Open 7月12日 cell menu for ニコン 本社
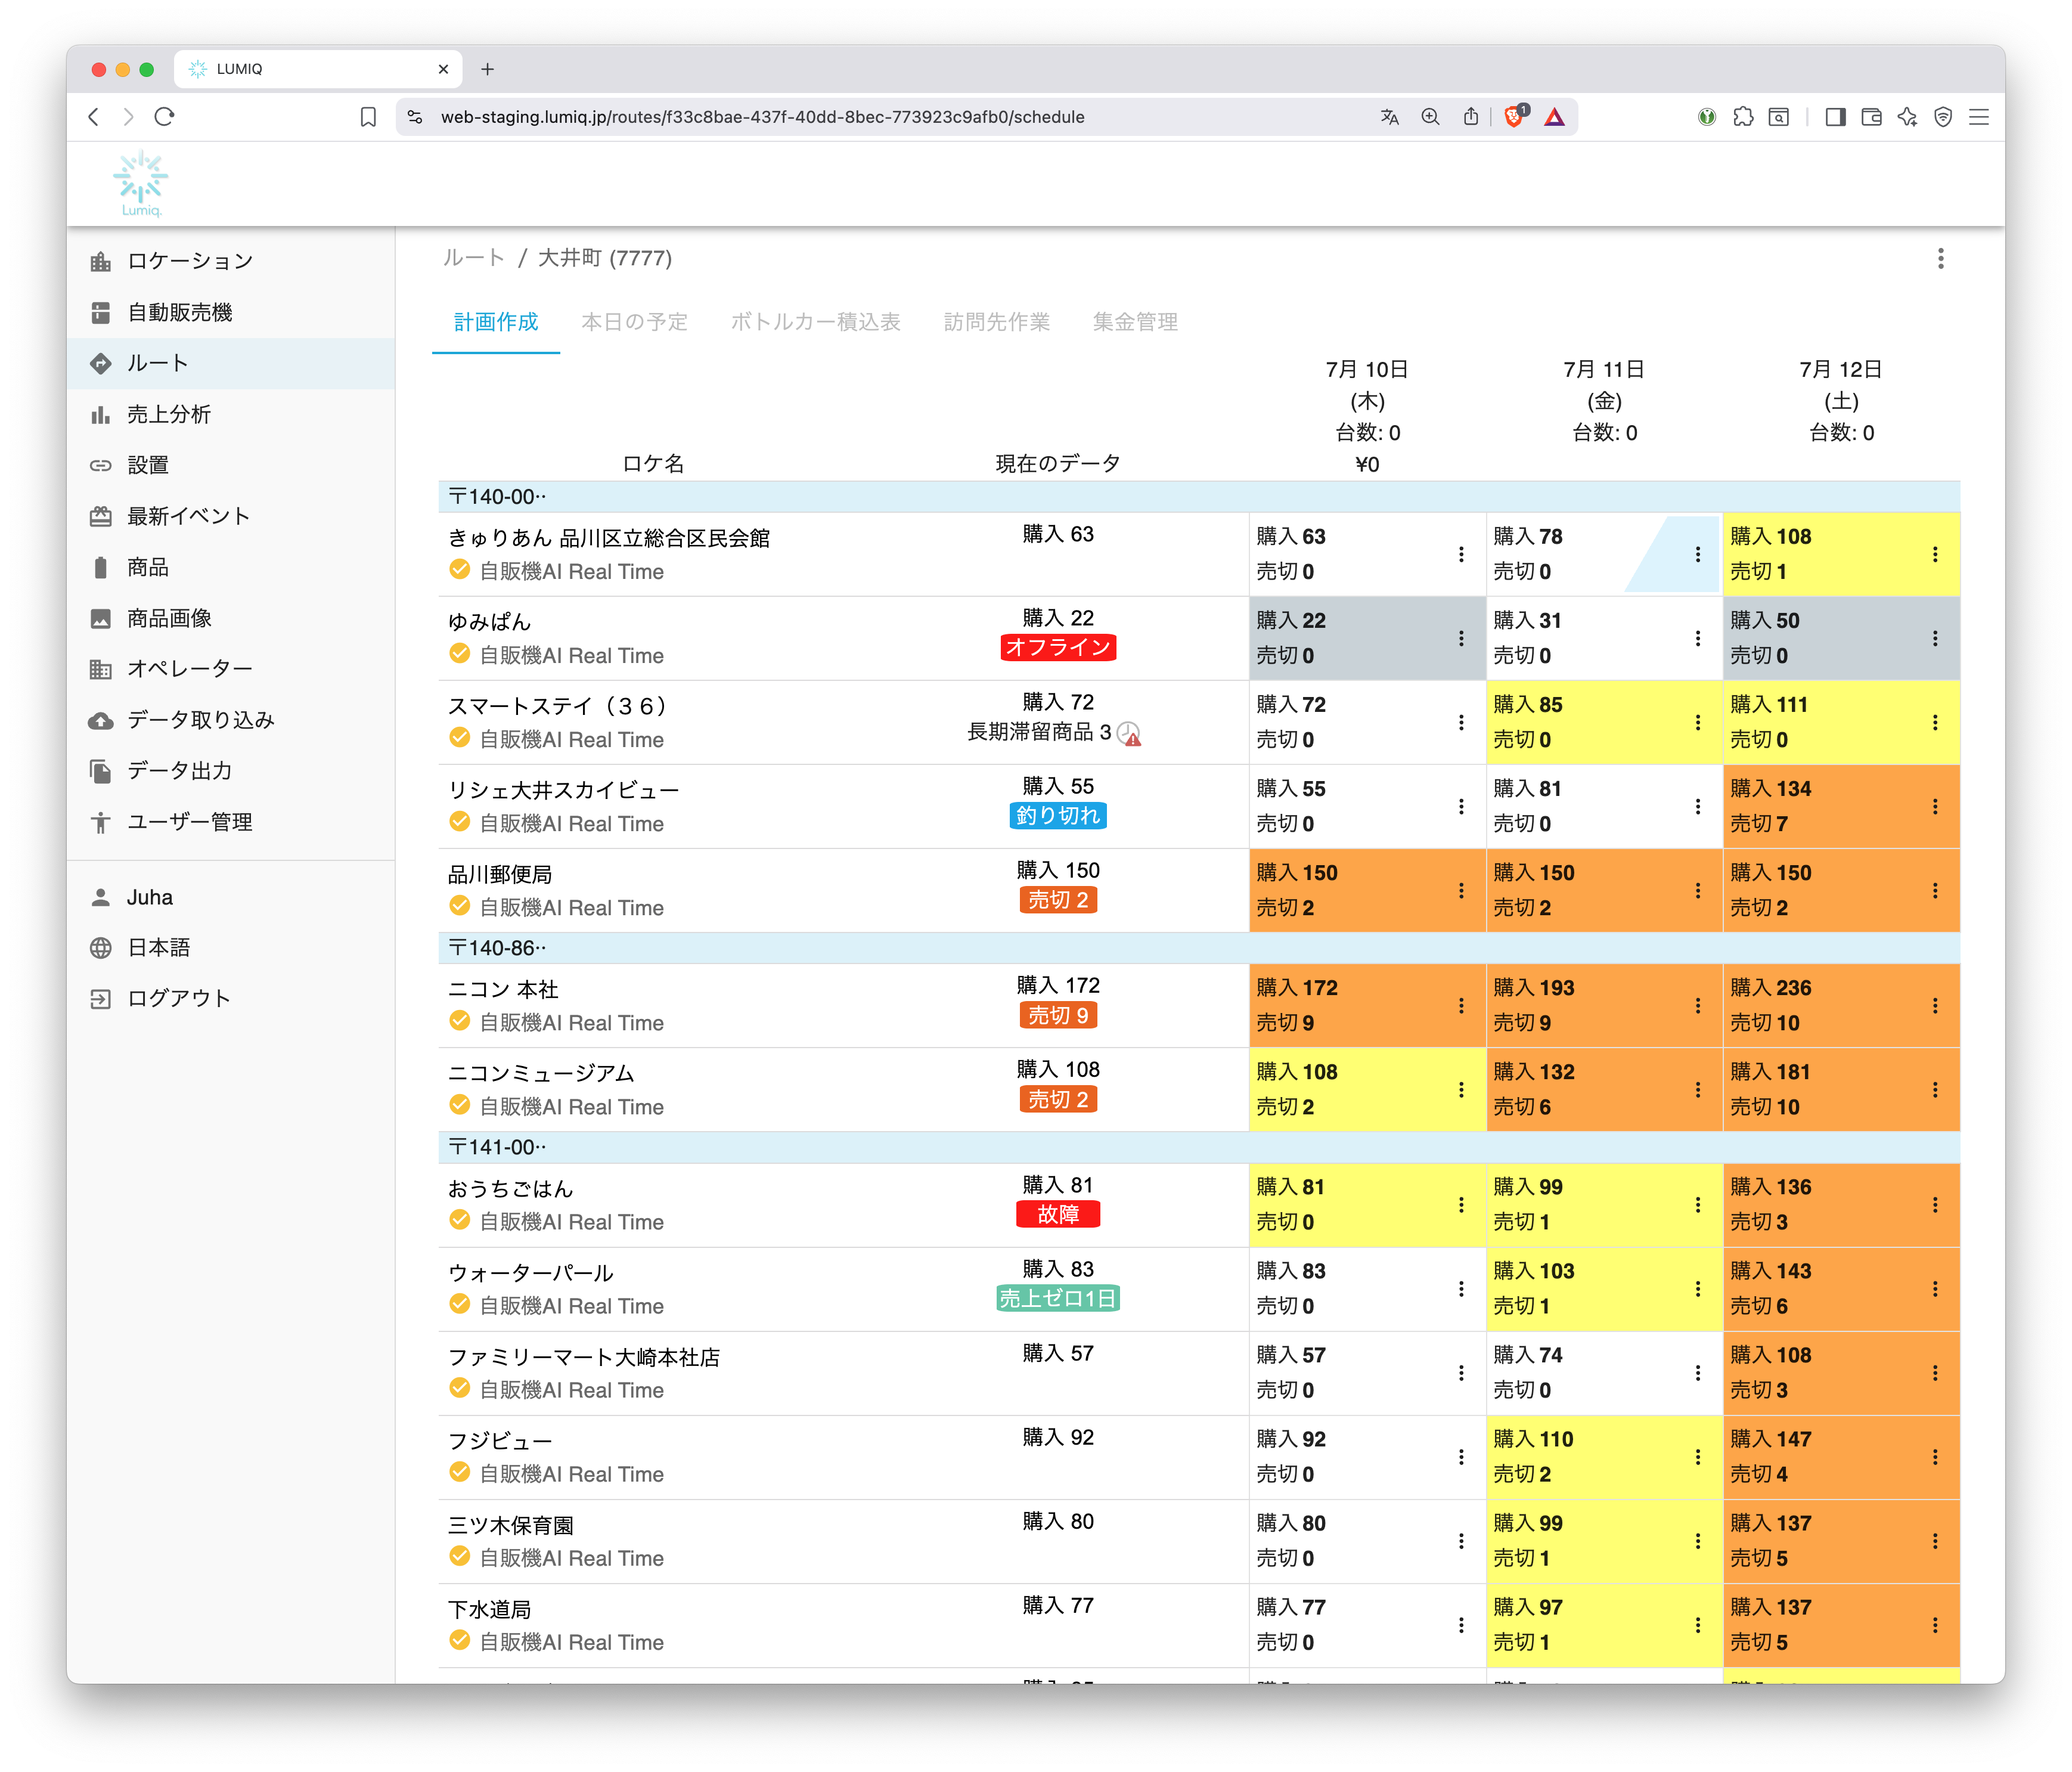The width and height of the screenshot is (2072, 1772). point(1935,1005)
